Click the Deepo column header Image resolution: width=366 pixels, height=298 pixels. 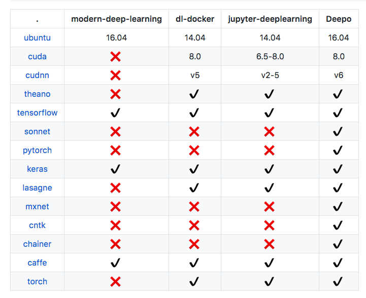click(x=339, y=19)
